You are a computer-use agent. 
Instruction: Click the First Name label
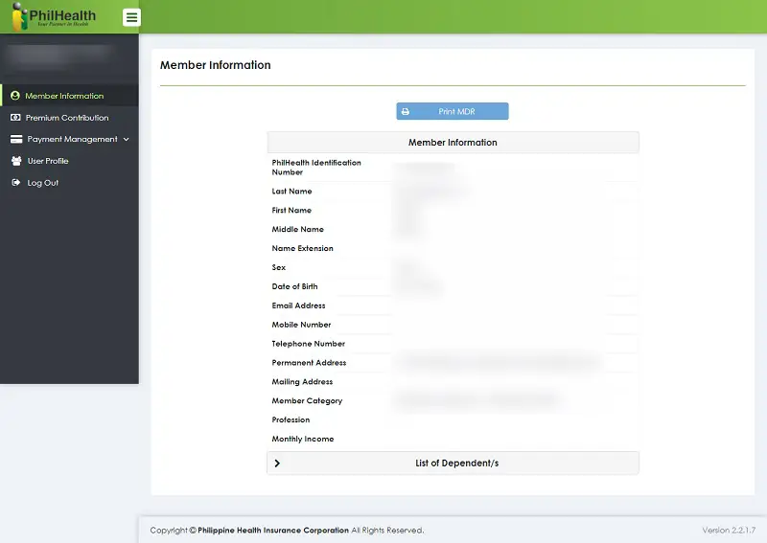pyautogui.click(x=291, y=210)
